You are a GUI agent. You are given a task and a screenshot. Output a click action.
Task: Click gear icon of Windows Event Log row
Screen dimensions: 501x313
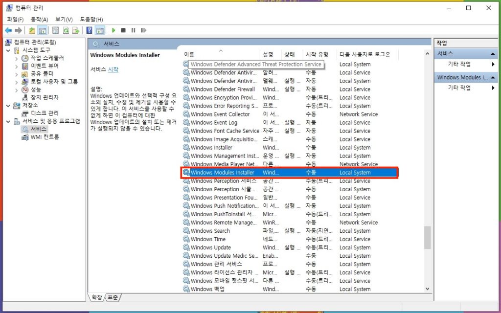tap(186, 122)
